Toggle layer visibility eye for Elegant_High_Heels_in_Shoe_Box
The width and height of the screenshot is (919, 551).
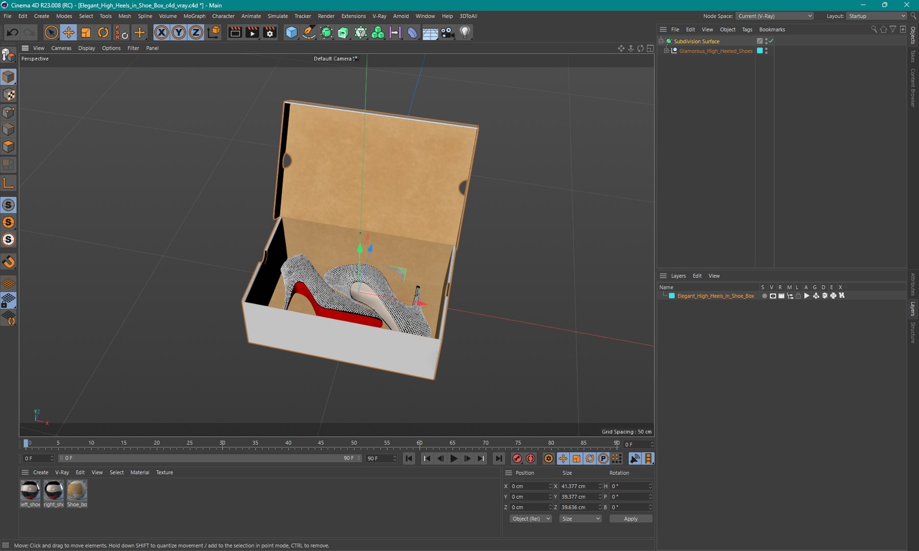point(772,296)
